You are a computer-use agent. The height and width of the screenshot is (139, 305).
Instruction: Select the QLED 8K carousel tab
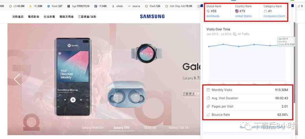[x=150, y=127]
